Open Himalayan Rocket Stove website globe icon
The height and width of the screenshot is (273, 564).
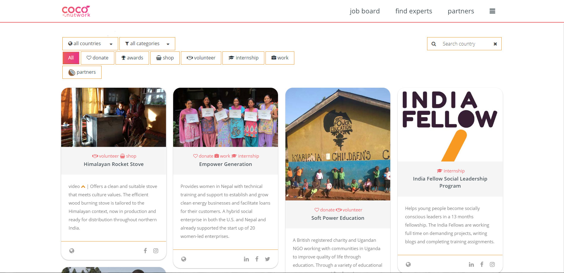coord(72,251)
